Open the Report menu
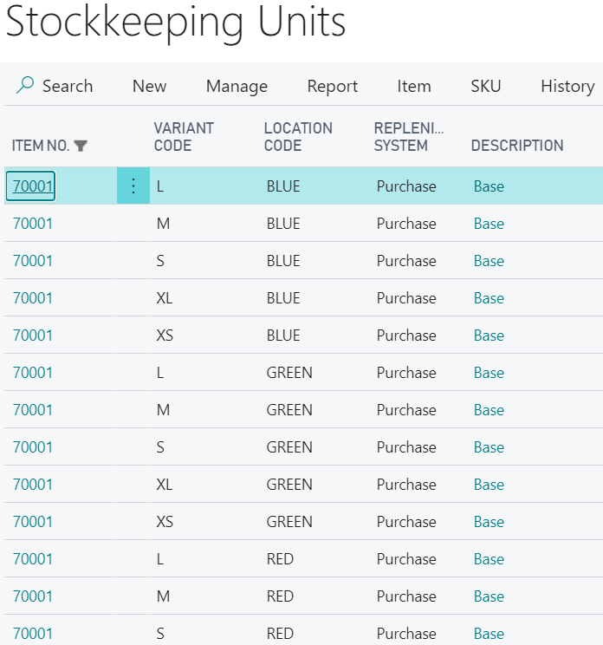This screenshot has height=645, width=603. (333, 87)
